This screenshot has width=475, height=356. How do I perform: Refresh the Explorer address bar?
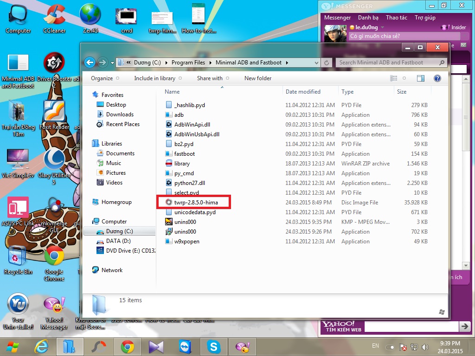point(327,63)
